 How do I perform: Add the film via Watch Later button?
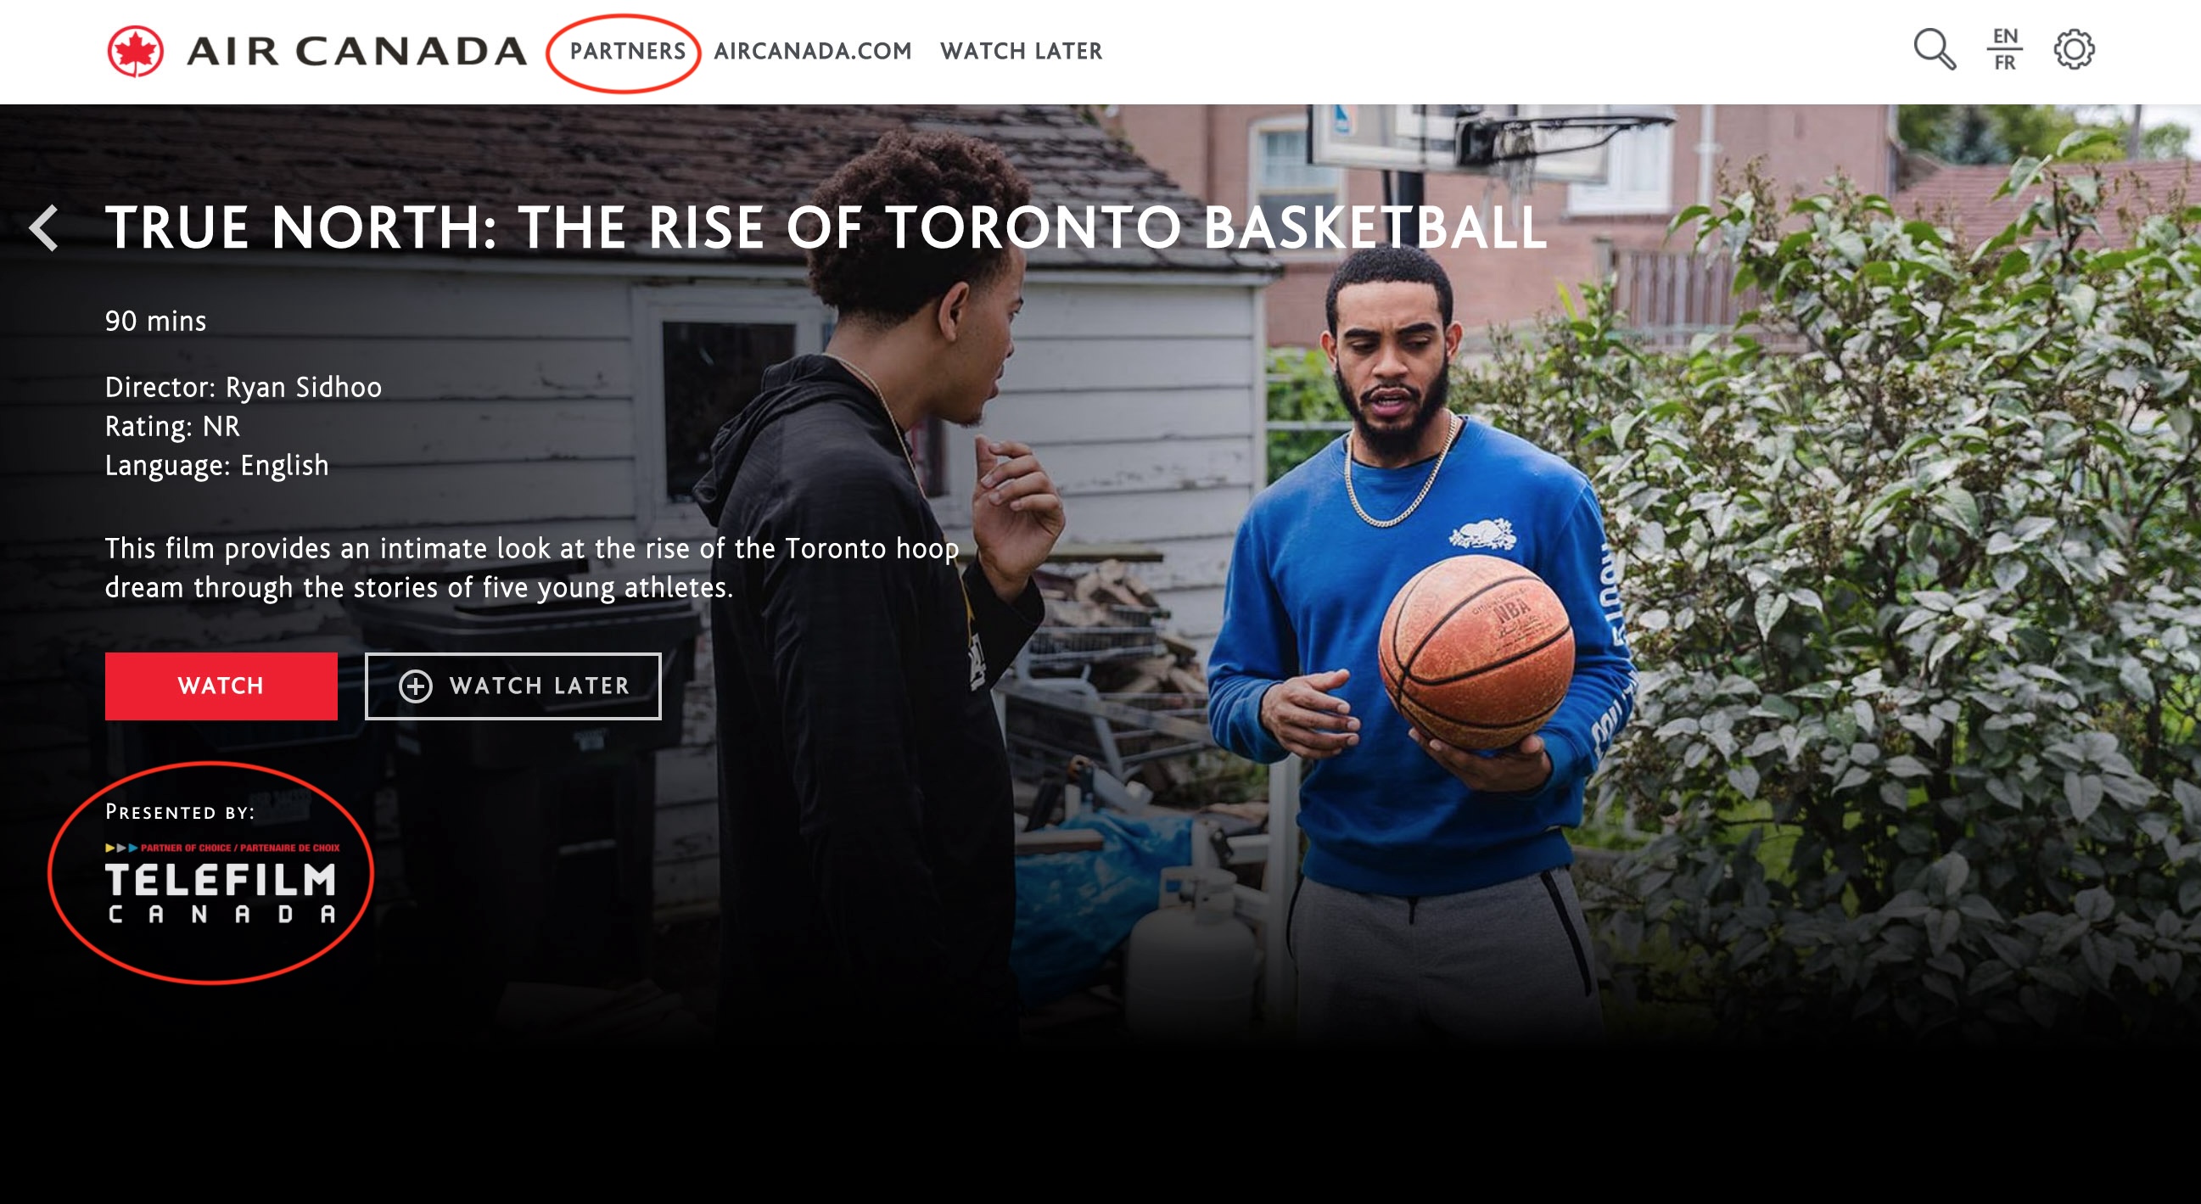coord(513,686)
